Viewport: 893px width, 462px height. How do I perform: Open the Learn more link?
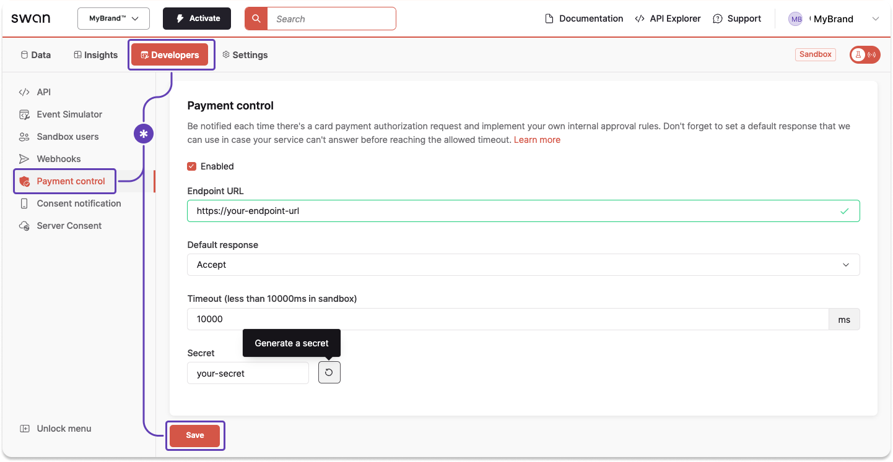[536, 139]
